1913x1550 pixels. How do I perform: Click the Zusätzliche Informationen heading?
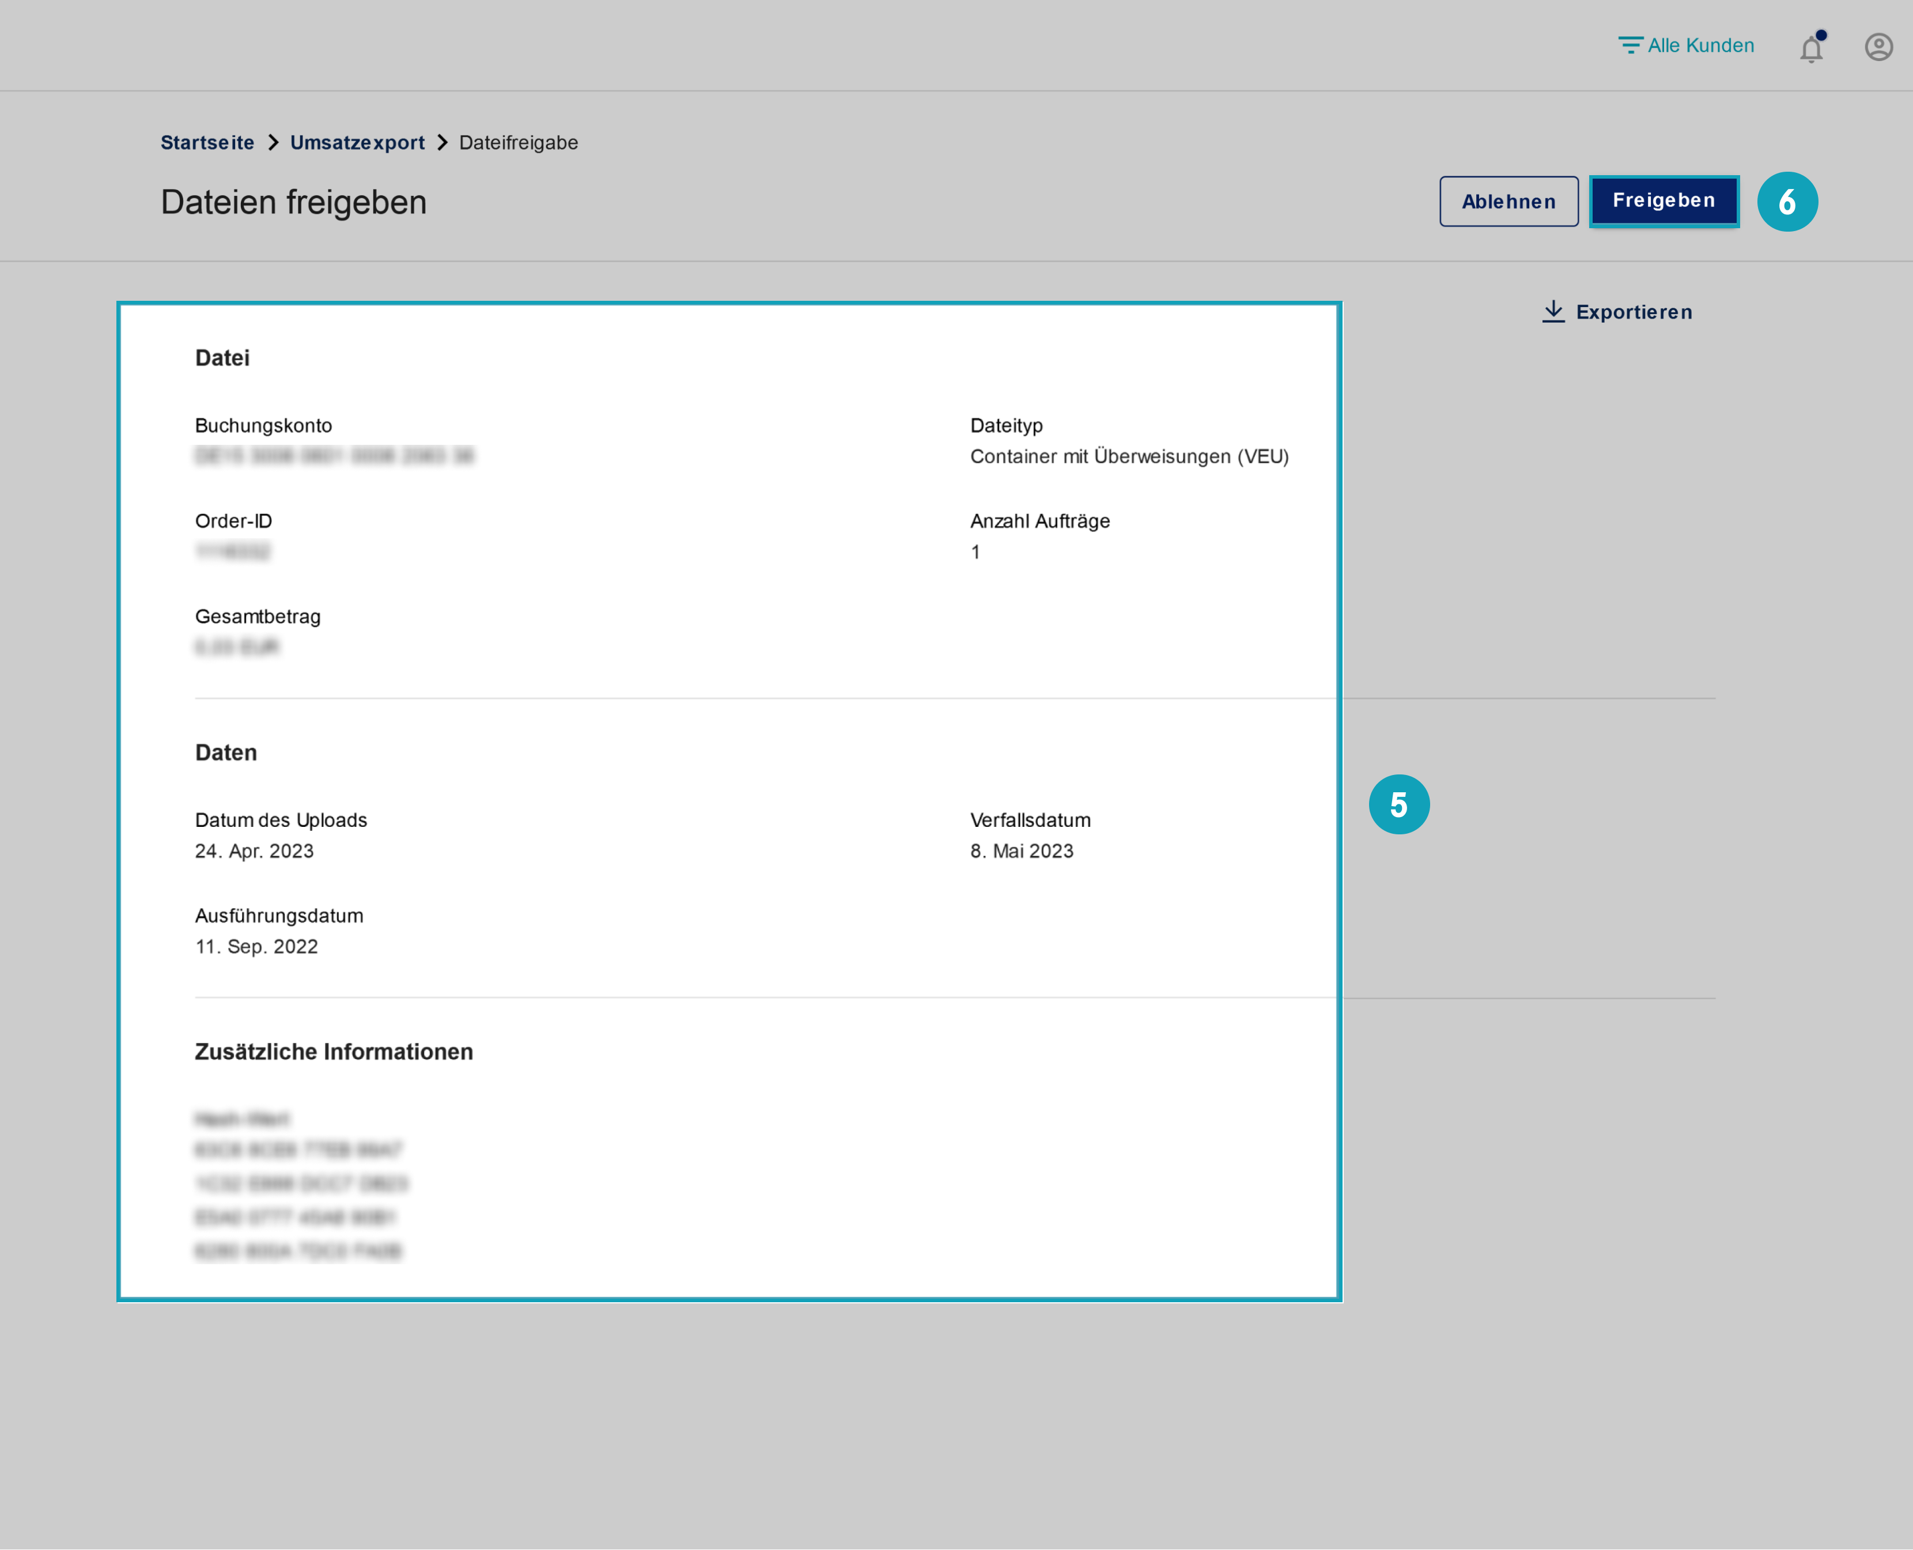pos(334,1052)
